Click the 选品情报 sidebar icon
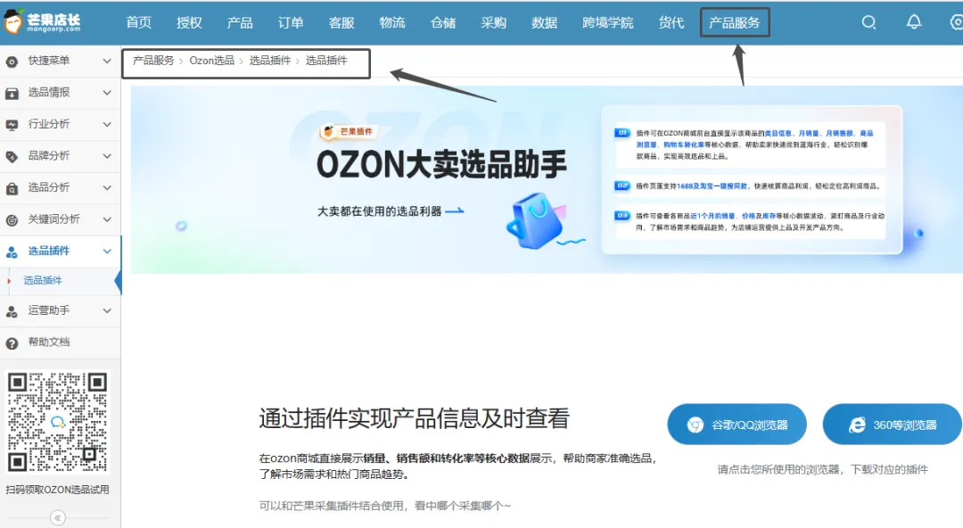This screenshot has height=528, width=963. [x=12, y=94]
